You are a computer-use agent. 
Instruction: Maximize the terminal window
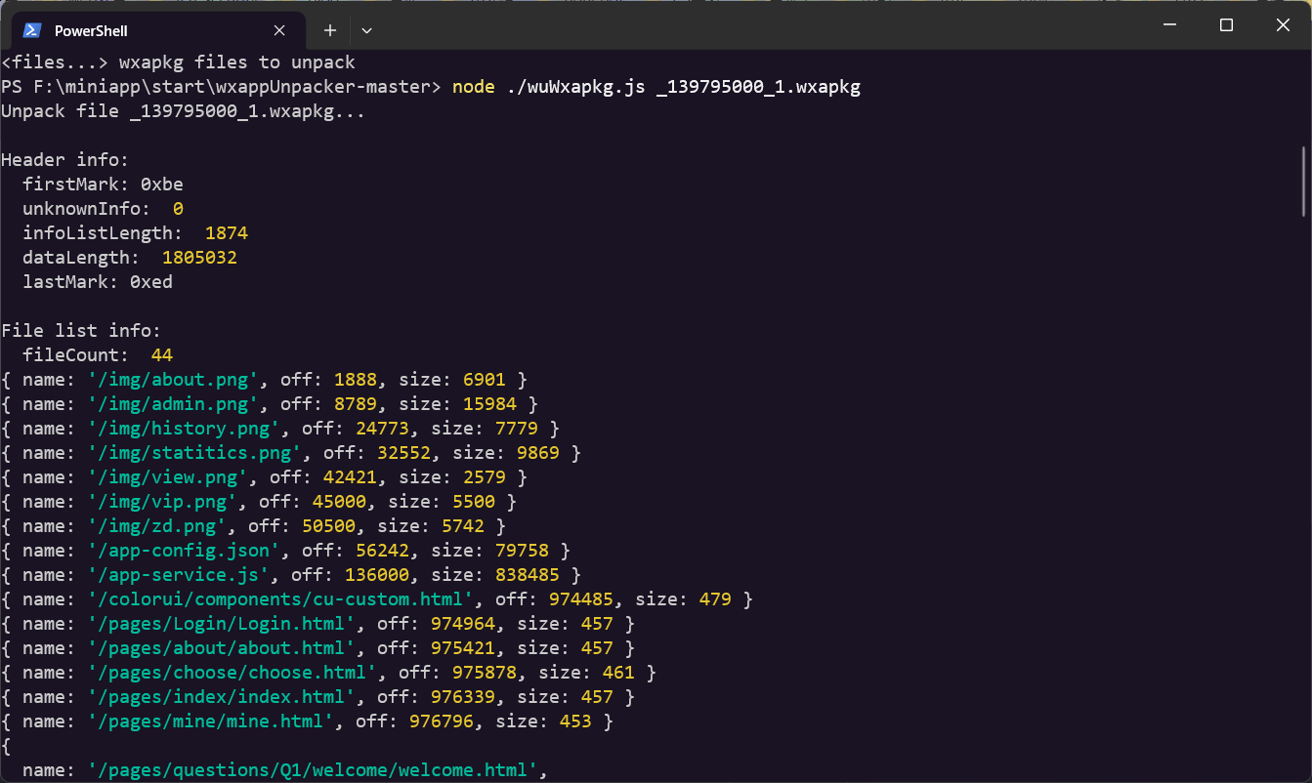pos(1226,25)
